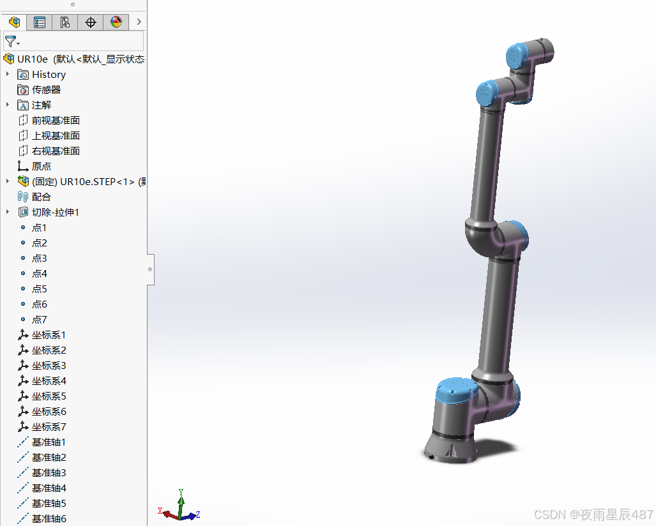
Task: Click the 切除-拉伸1 cut-extrude icon
Action: tap(23, 212)
